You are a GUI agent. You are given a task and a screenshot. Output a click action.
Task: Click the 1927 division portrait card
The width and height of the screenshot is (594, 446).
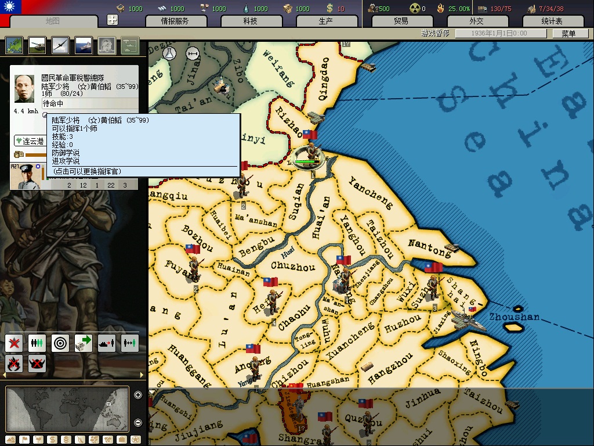point(26,177)
